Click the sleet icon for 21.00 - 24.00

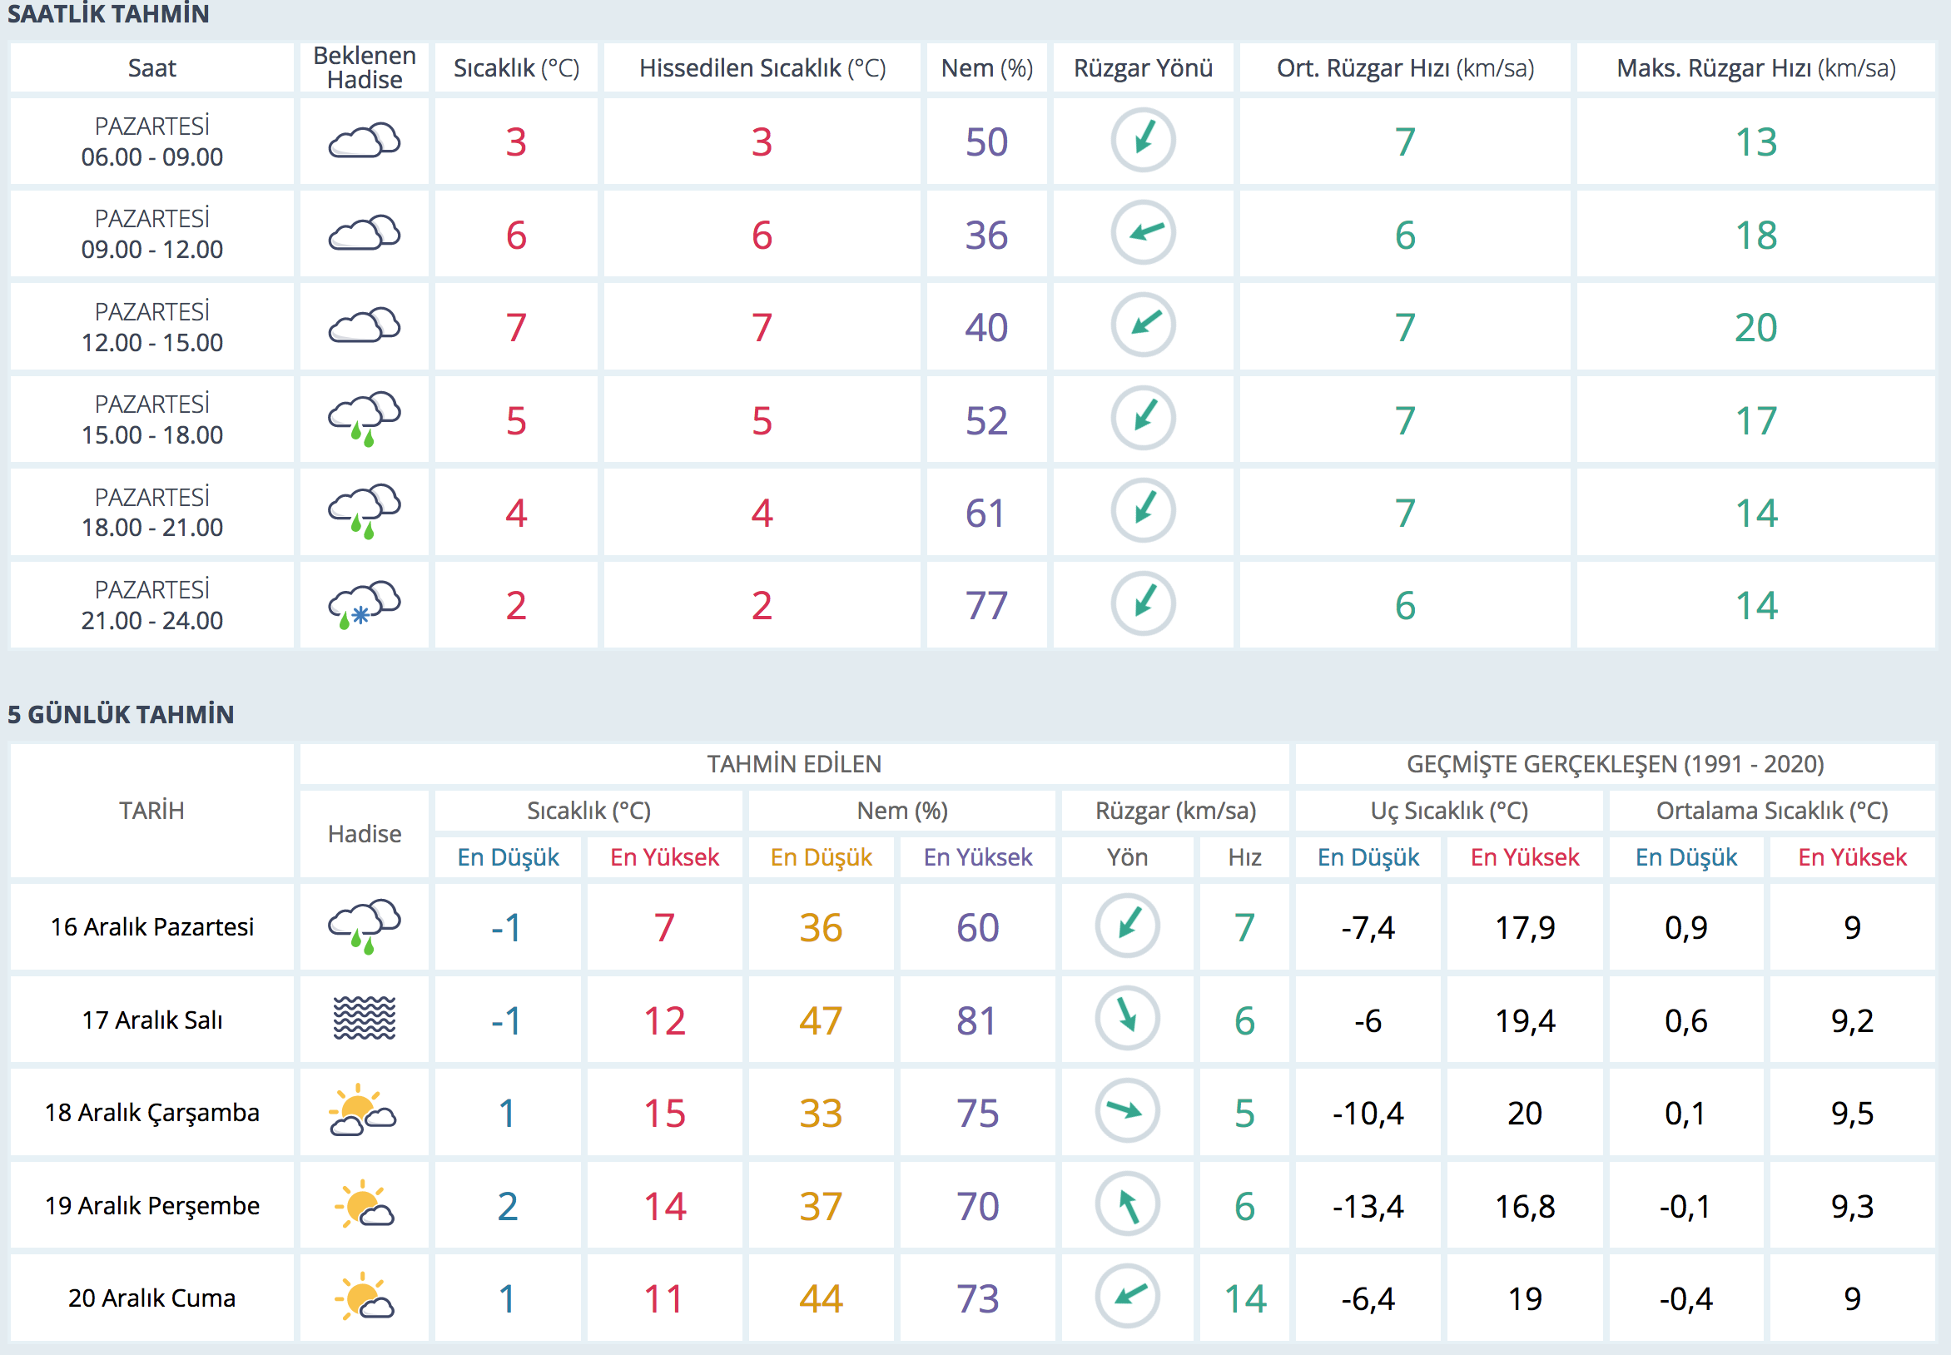(x=365, y=604)
